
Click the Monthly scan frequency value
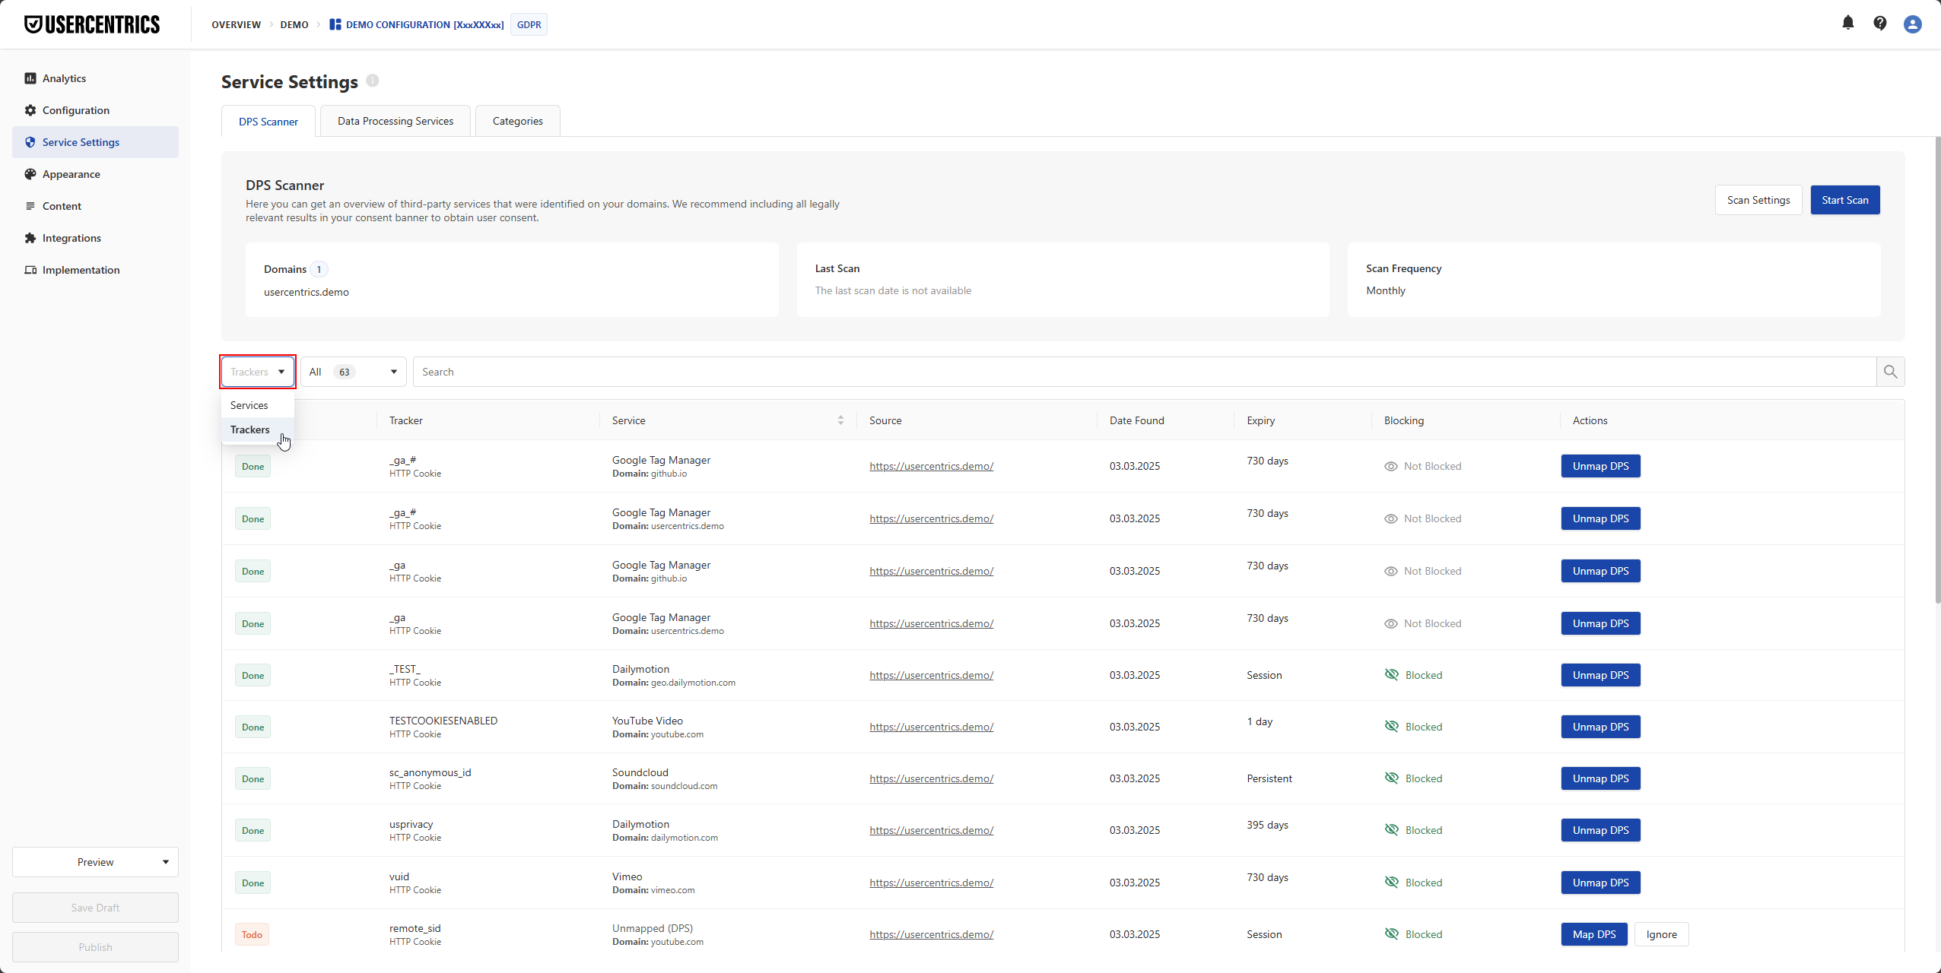pyautogui.click(x=1386, y=290)
